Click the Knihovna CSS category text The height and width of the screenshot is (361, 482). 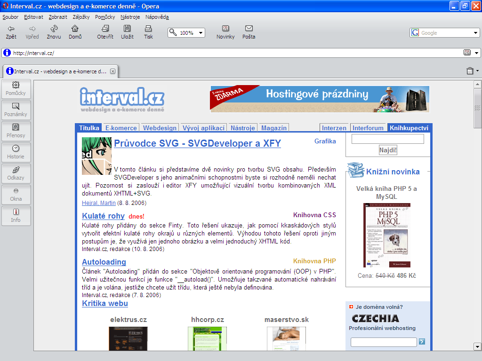(x=314, y=215)
